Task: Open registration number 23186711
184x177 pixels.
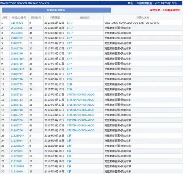Action: point(16,105)
